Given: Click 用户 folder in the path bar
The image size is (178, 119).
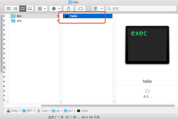Looking at the screenshot, I should [28, 111].
